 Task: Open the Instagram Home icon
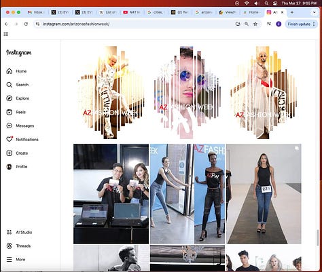10,71
